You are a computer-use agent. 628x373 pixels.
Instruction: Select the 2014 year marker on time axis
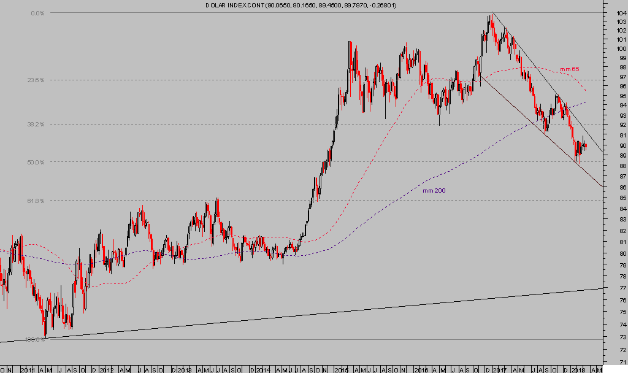click(x=263, y=370)
